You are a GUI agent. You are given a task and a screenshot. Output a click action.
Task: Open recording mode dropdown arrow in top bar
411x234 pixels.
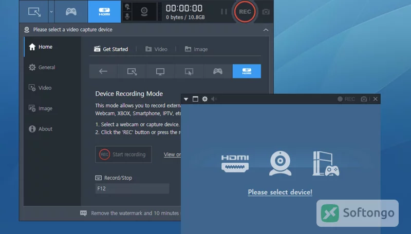51,12
